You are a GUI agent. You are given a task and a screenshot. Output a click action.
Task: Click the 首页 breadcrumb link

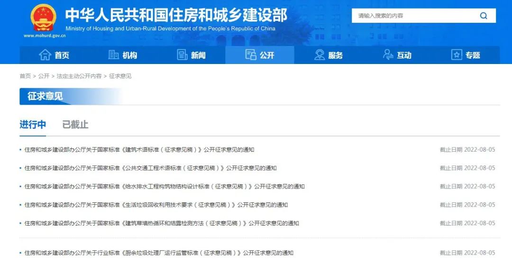coord(25,76)
